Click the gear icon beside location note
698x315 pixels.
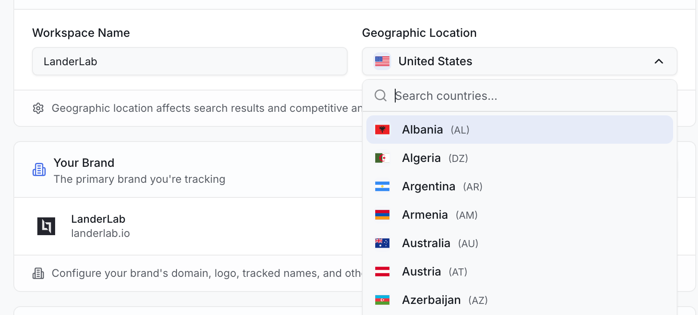38,108
